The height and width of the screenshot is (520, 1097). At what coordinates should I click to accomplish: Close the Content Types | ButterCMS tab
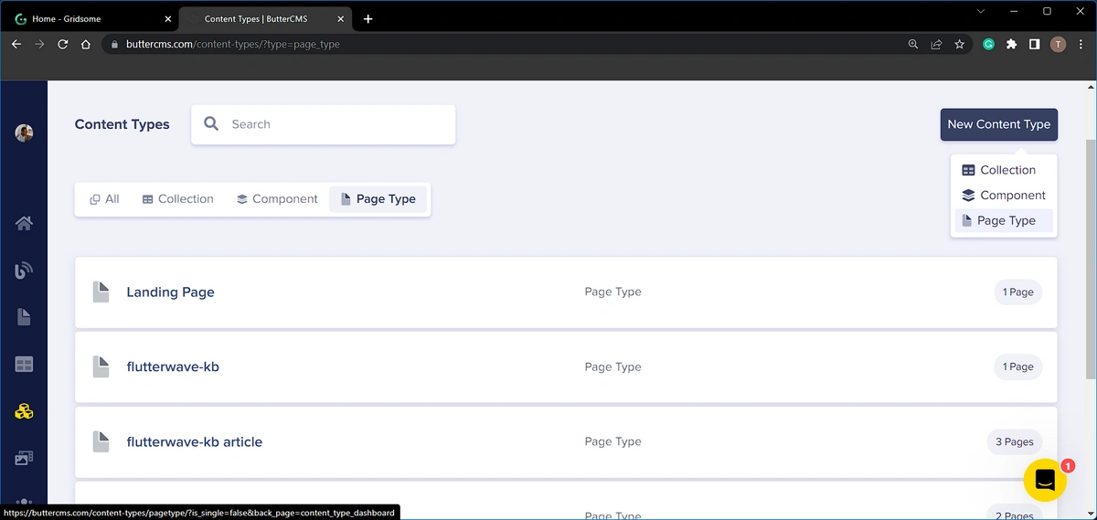pyautogui.click(x=340, y=18)
